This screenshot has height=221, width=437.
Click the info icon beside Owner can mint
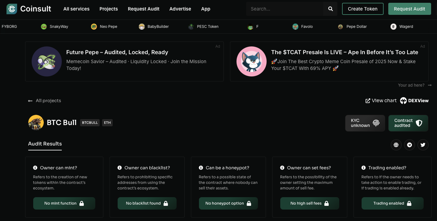[x=35, y=168]
